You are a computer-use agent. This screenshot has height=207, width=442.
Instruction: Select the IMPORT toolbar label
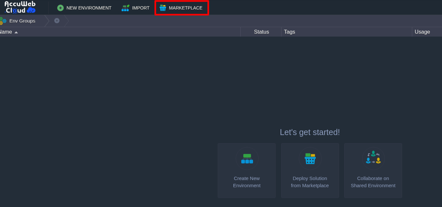[x=141, y=8]
